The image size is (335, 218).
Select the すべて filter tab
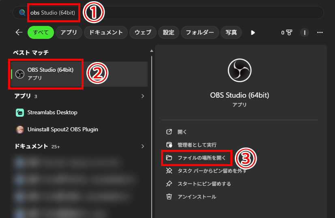(41, 32)
